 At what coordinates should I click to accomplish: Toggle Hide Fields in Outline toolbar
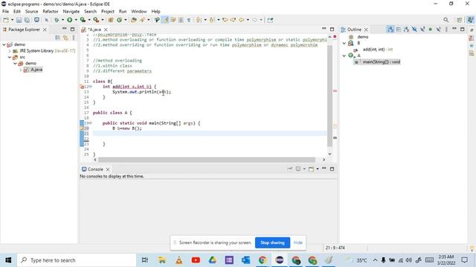pyautogui.click(x=414, y=30)
